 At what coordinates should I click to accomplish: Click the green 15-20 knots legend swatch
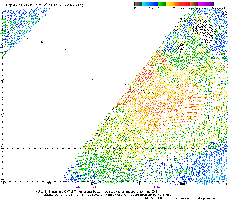[x=162, y=4]
